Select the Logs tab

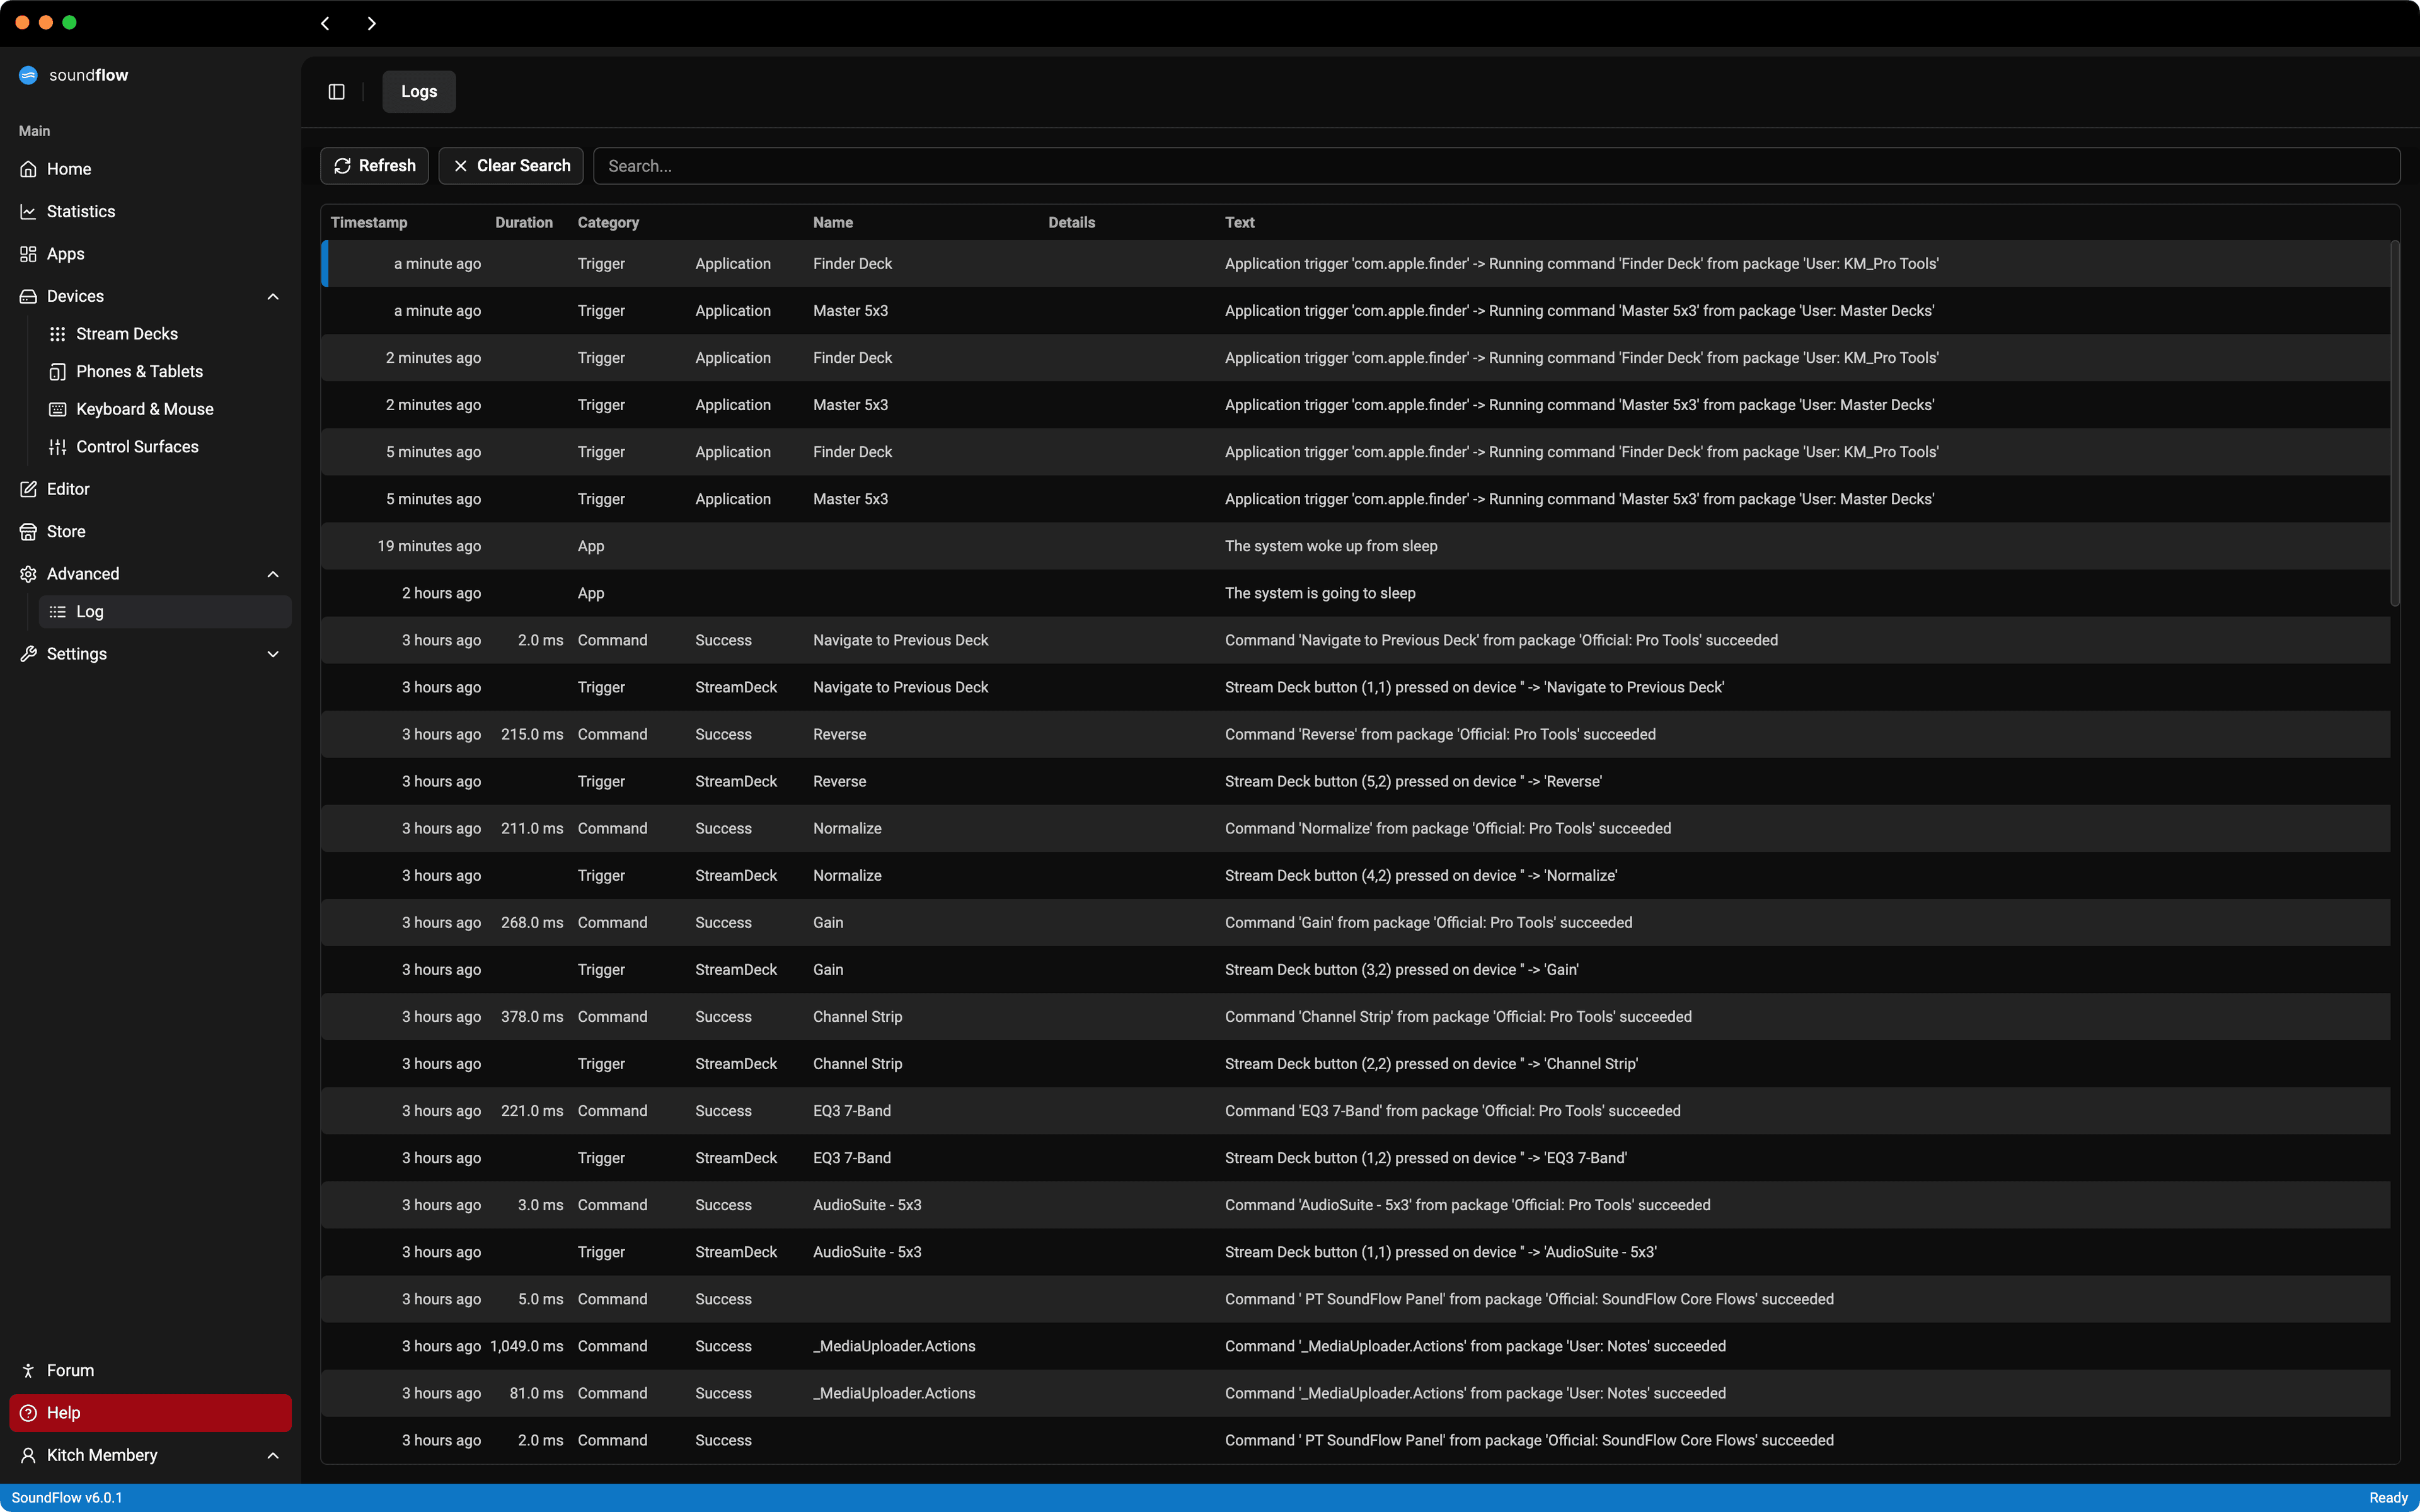click(418, 92)
